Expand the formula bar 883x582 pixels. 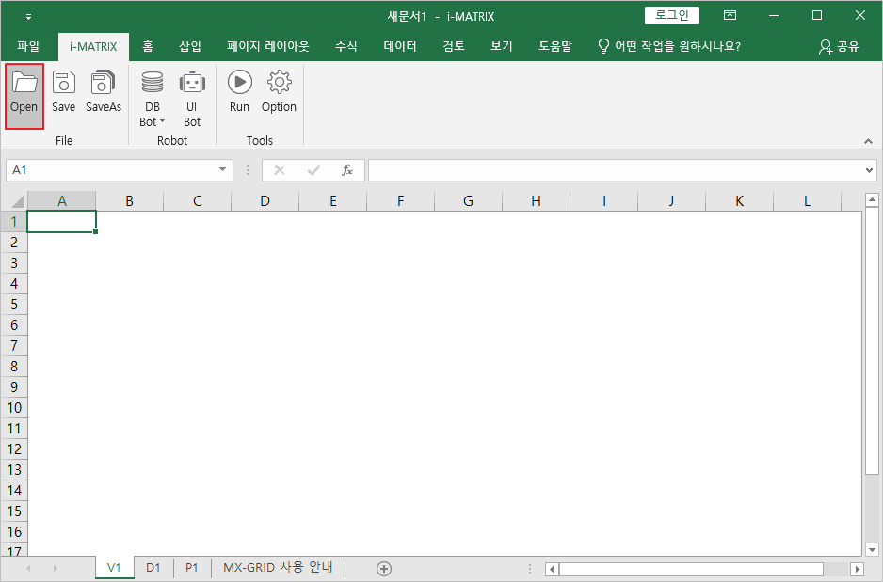(x=870, y=170)
